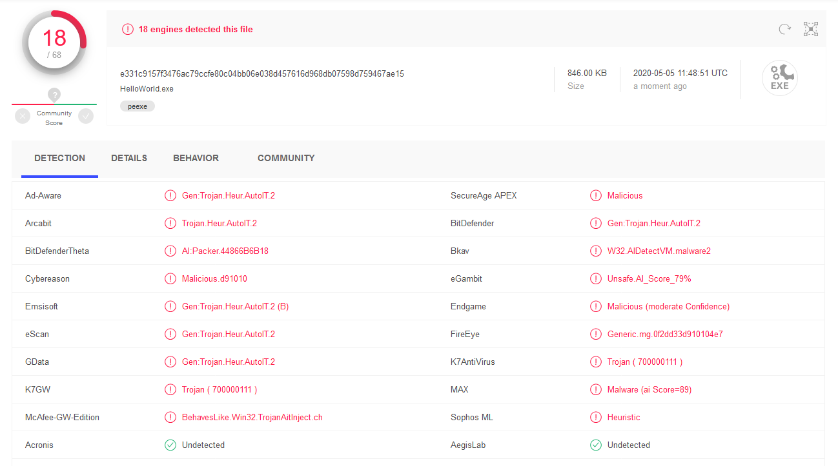Vote malicious with the X icon
The image size is (838, 466).
tap(23, 116)
